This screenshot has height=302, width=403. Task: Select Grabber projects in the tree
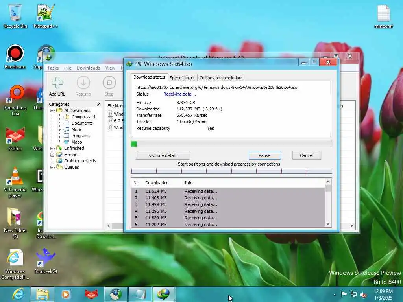[x=80, y=161]
